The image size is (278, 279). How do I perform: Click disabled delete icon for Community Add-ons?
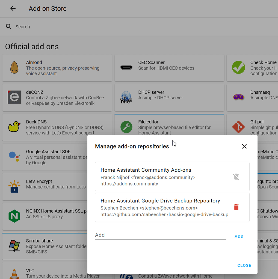click(236, 177)
